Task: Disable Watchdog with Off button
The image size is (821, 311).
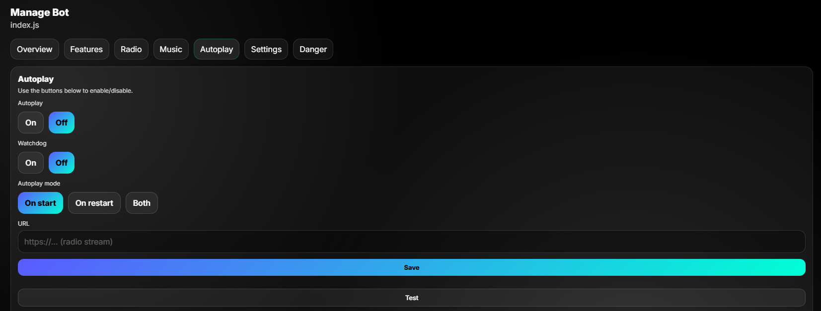Action: (62, 163)
